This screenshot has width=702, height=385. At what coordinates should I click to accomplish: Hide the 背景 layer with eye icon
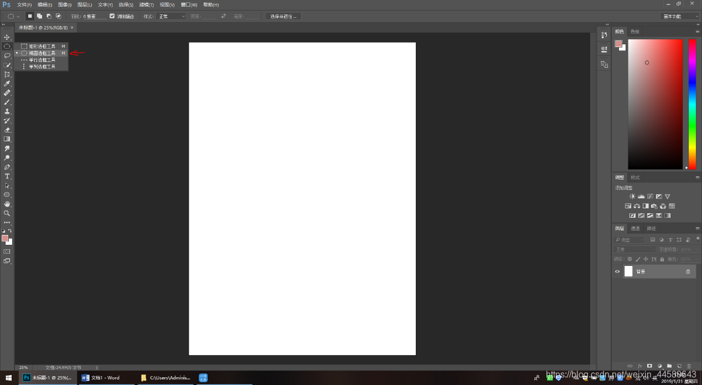pyautogui.click(x=617, y=271)
